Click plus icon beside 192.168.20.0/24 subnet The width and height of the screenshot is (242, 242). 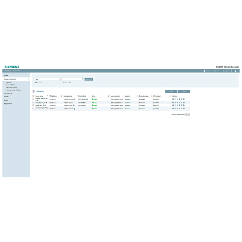74,99
